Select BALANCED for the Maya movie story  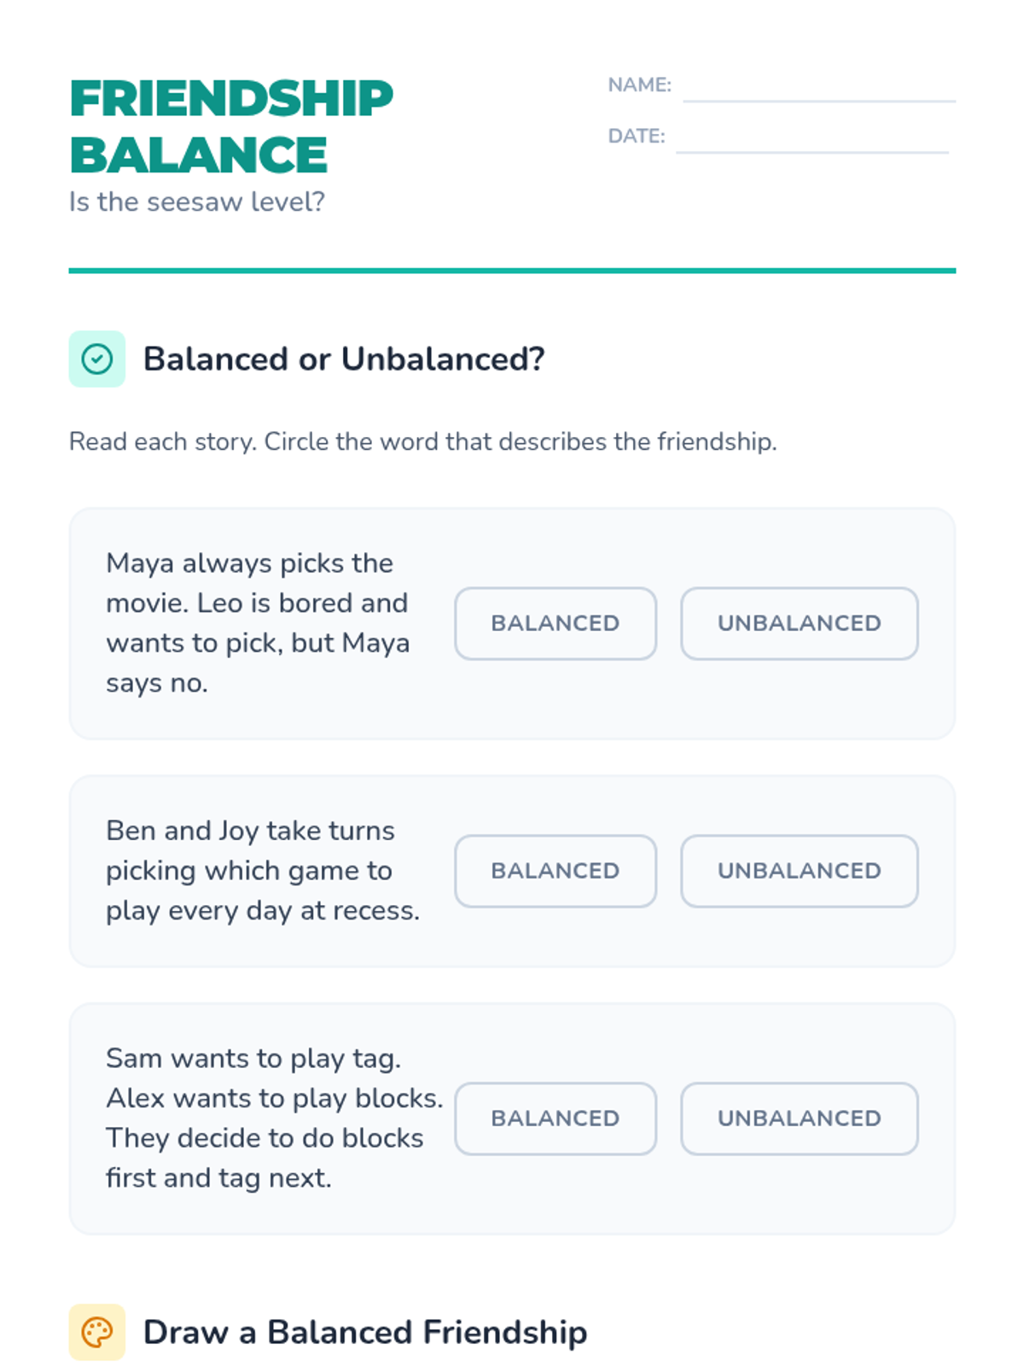coord(556,623)
